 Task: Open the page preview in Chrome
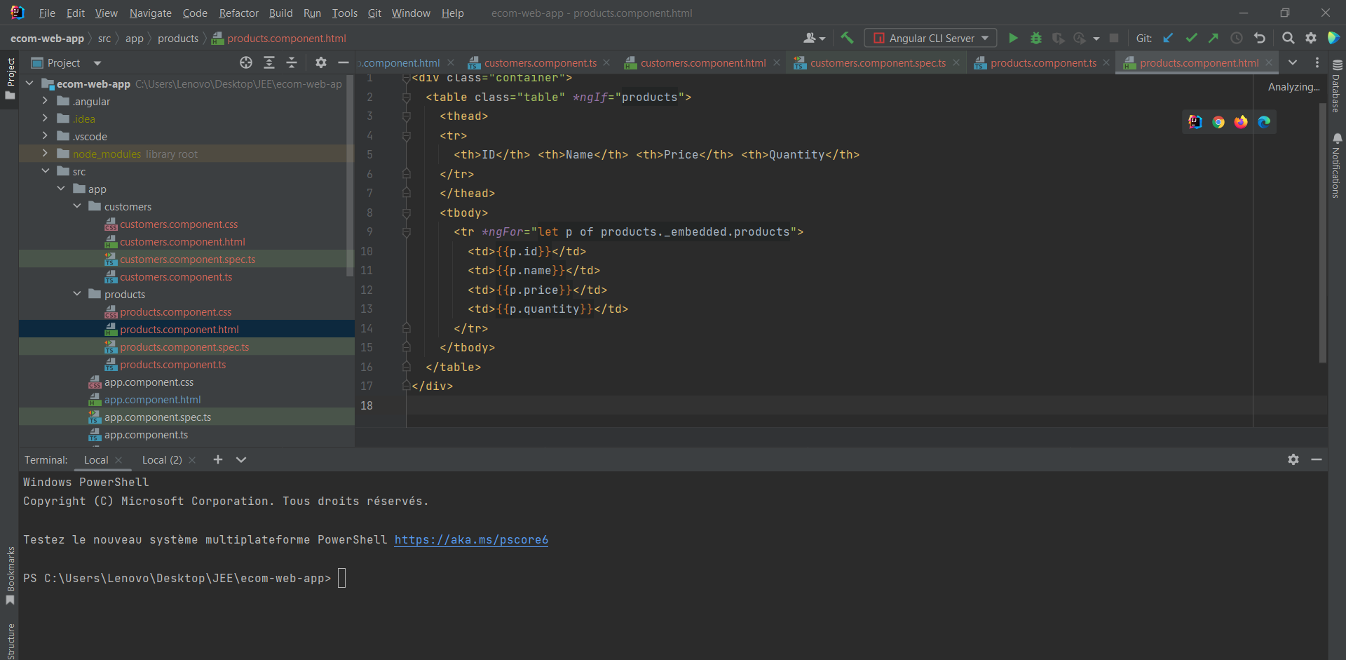[1219, 121]
